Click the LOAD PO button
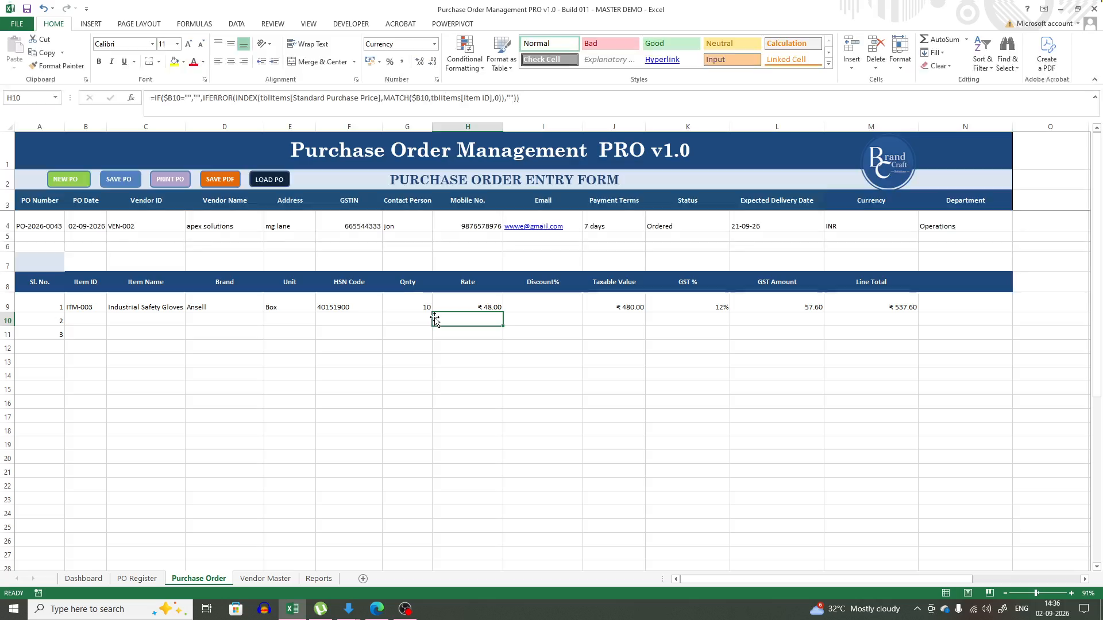 269,179
